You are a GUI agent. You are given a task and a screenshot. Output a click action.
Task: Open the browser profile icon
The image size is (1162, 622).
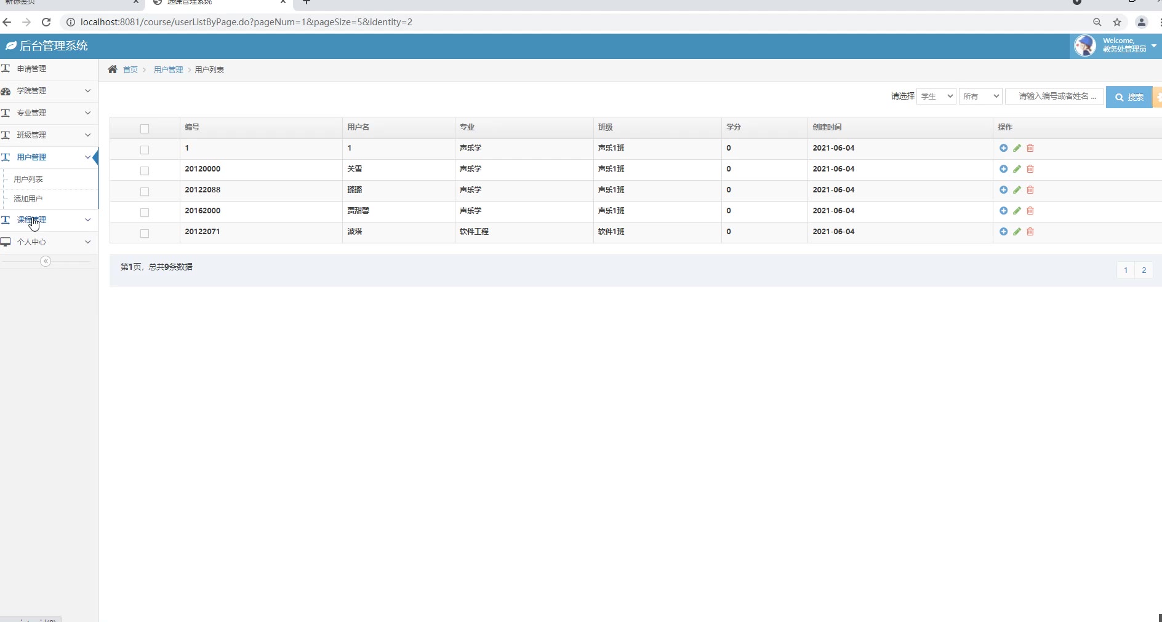pyautogui.click(x=1142, y=22)
